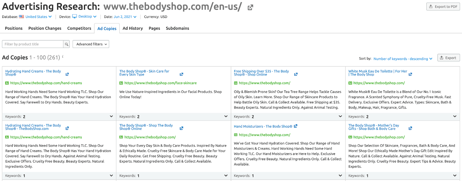The height and width of the screenshot is (181, 462).
Task: Expand keywords for White Musk Eau De Toilette ad
Action: (x=455, y=116)
